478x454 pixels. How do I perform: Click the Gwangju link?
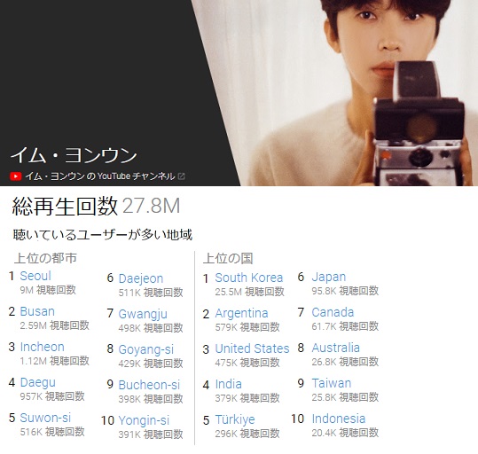point(143,314)
